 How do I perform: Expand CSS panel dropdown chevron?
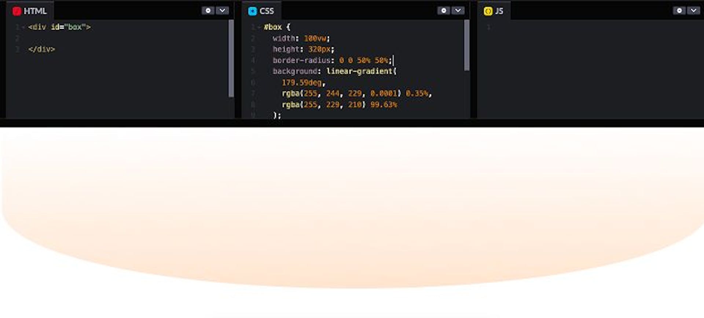coord(458,11)
